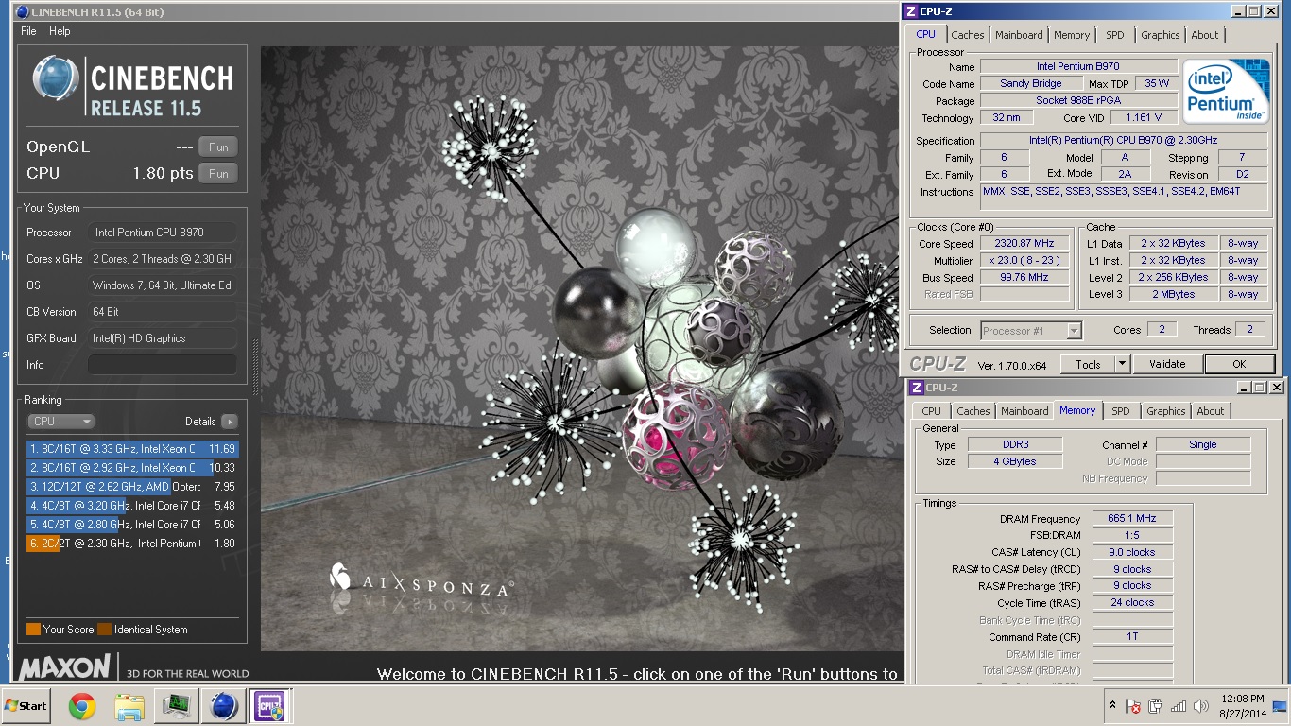This screenshot has height=726, width=1291.
Task: Click the lower CPU-Z title bar icon
Action: coord(916,388)
